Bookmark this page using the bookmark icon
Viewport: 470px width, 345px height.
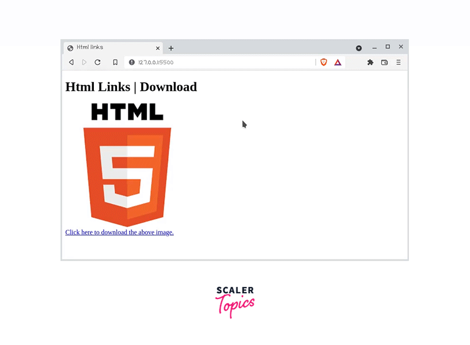(115, 62)
